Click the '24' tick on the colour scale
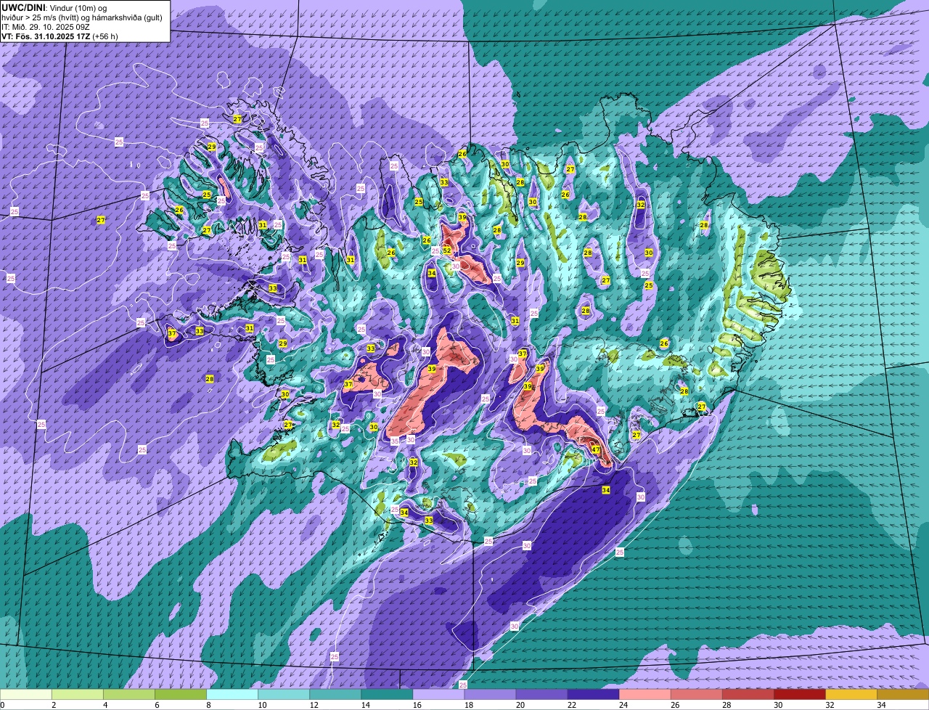Viewport: 929px width, 710px height. [622, 705]
